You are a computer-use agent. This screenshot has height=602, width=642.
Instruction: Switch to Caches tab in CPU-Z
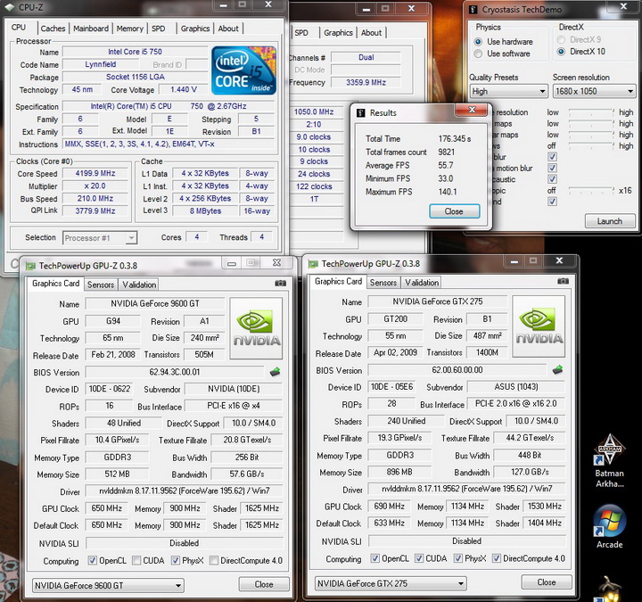[x=53, y=29]
